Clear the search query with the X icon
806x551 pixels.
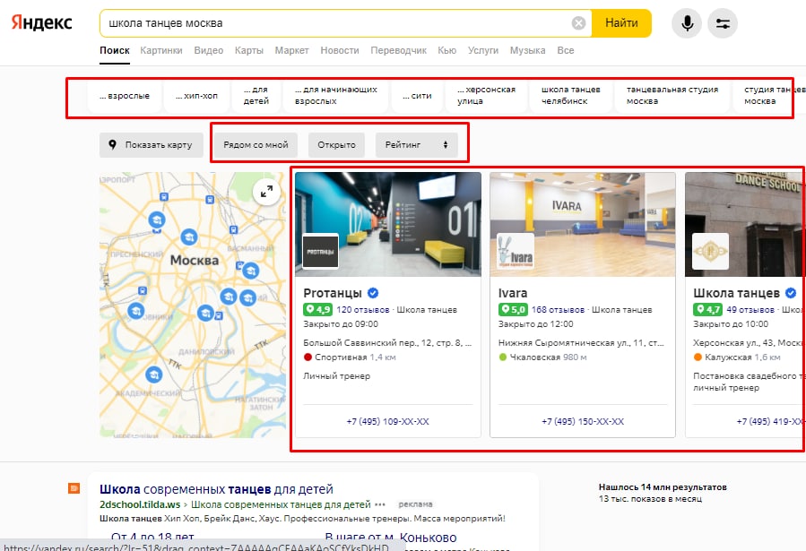[x=578, y=23]
